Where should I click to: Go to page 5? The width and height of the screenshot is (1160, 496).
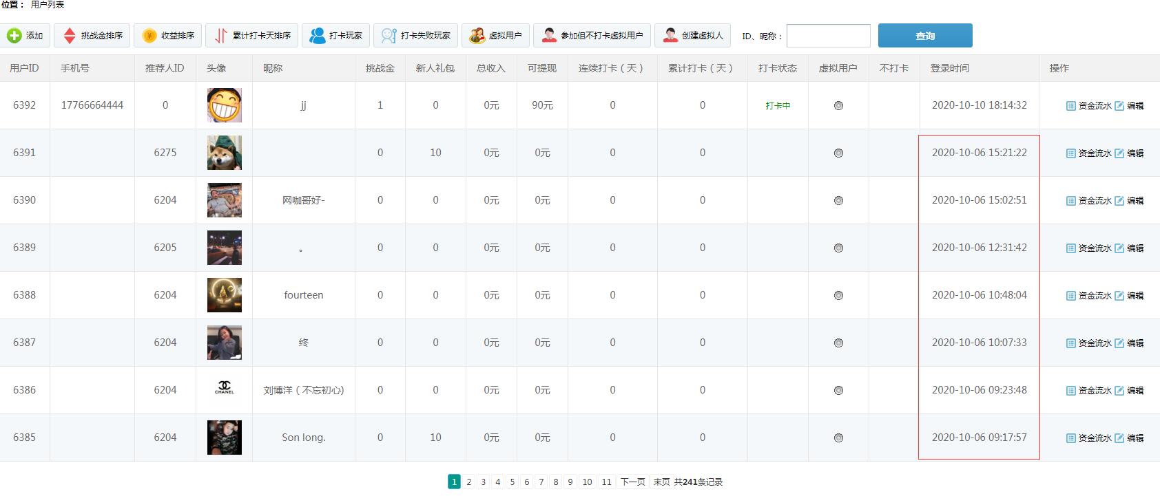click(x=512, y=482)
